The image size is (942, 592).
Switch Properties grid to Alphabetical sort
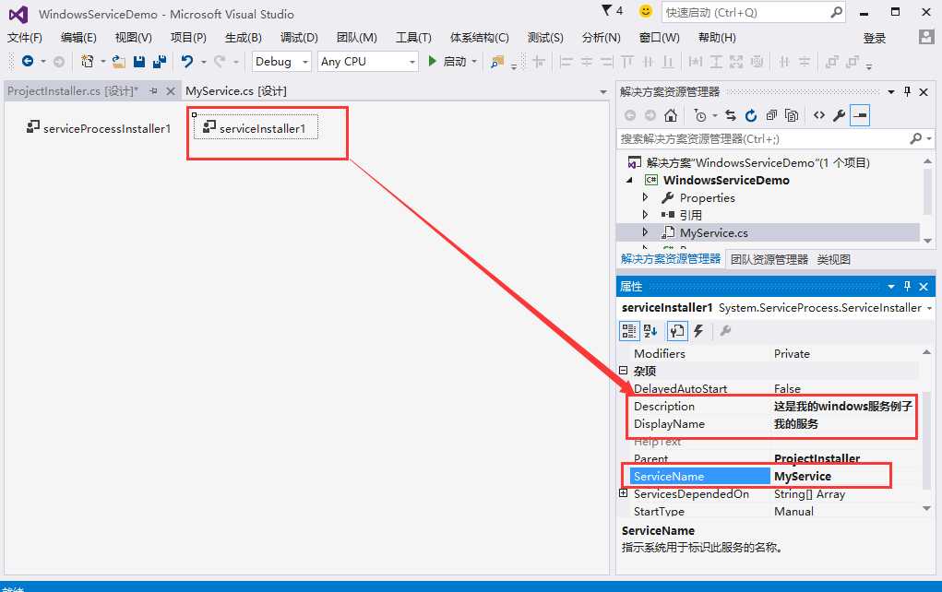650,331
